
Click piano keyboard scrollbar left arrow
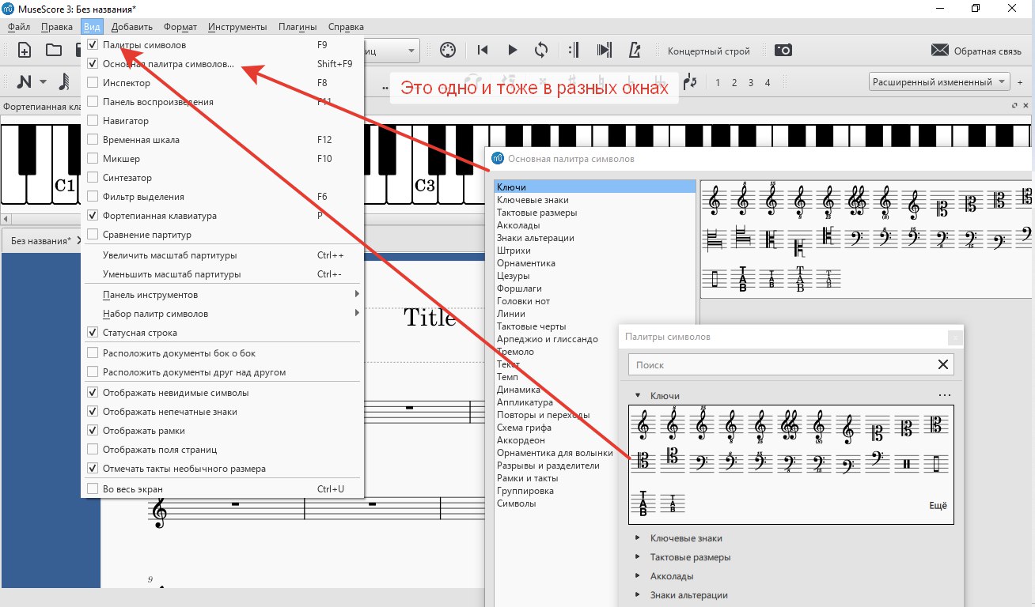pyautogui.click(x=6, y=217)
